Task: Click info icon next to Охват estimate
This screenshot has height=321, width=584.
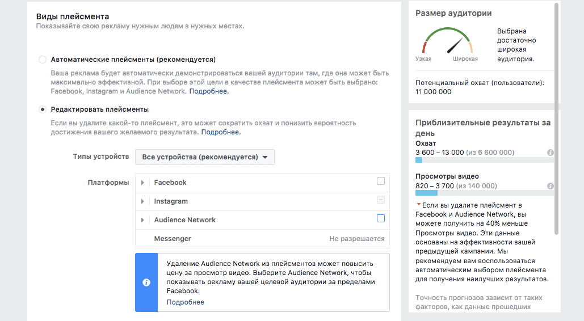Action: coord(550,153)
